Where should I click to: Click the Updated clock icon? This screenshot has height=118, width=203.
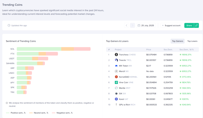coord(9,26)
